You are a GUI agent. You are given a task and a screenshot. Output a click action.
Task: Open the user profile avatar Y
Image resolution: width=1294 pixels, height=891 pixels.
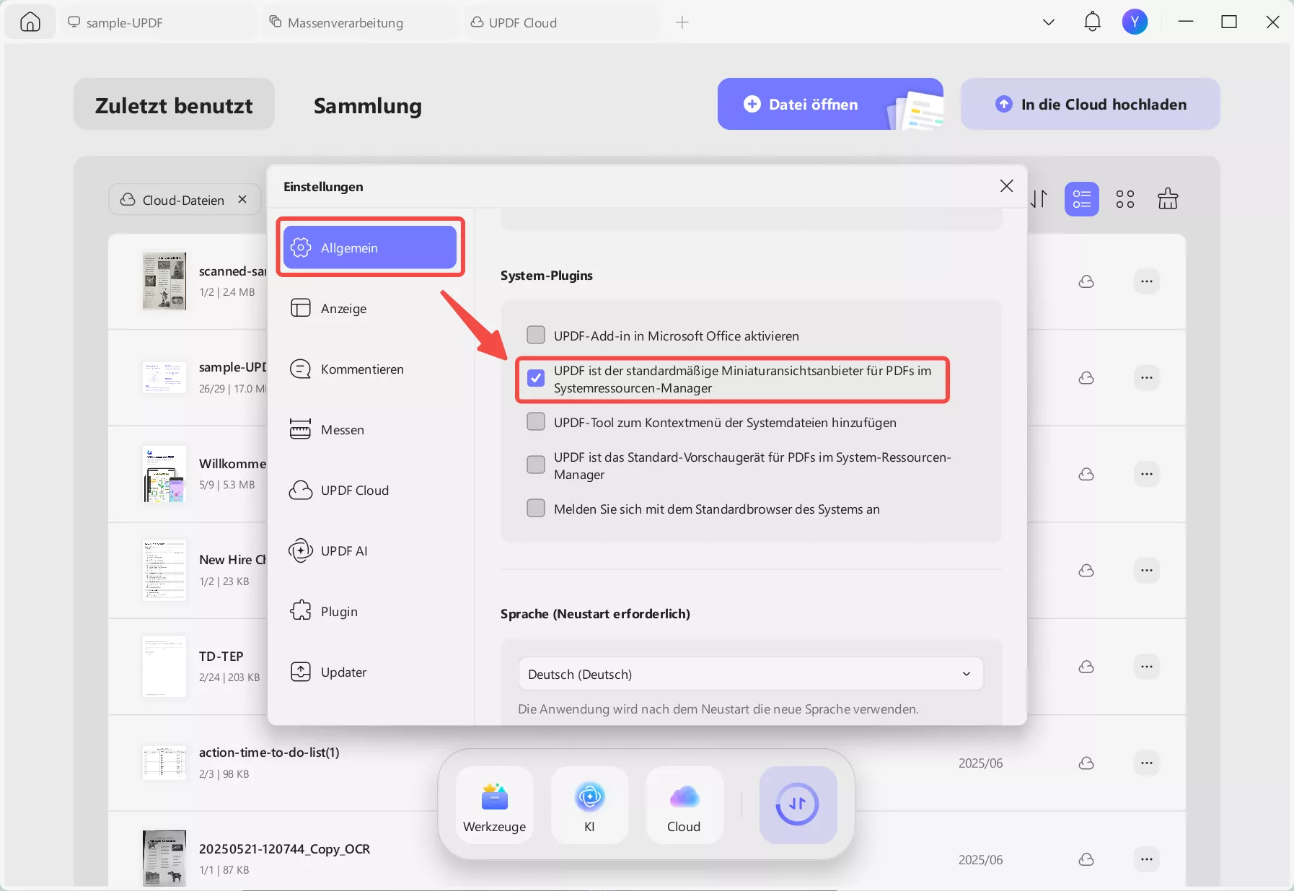[1135, 22]
